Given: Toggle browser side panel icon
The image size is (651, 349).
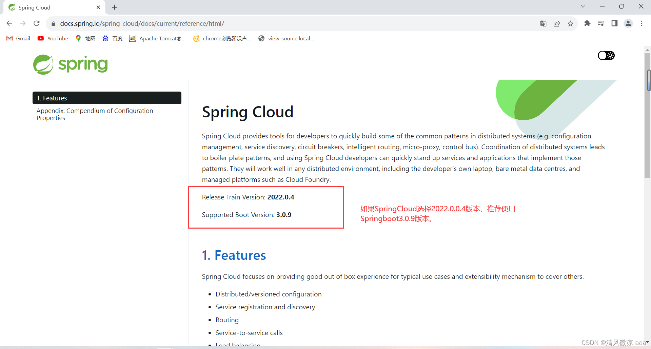Looking at the screenshot, I should point(614,23).
